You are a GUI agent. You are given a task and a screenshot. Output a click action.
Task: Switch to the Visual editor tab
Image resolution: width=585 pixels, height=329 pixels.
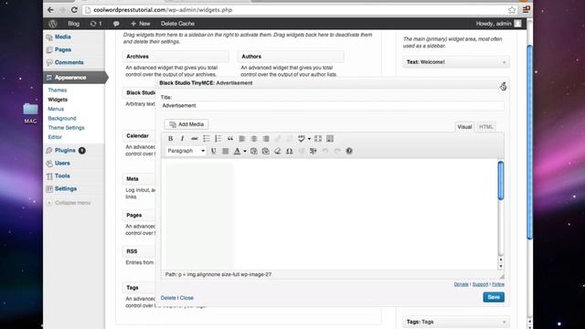tap(464, 127)
